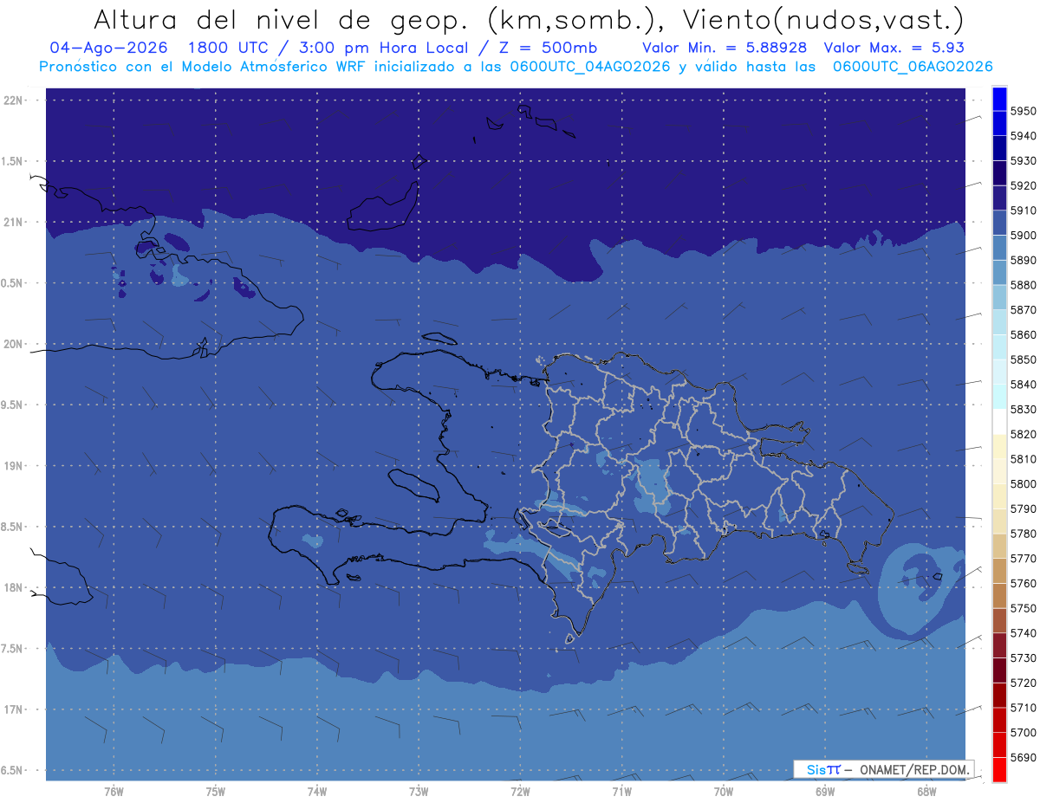Click the 5730 colorbar label
This screenshot has height=803, width=1040.
tap(1024, 657)
